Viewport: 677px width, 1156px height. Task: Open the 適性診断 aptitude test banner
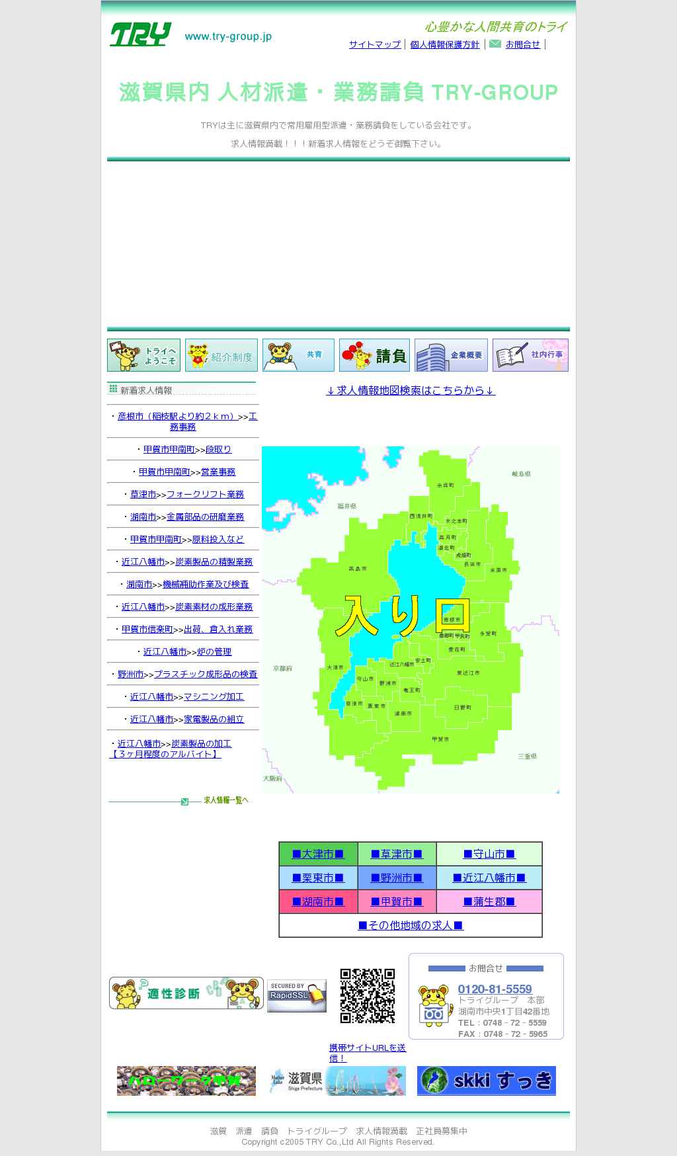pos(186,993)
